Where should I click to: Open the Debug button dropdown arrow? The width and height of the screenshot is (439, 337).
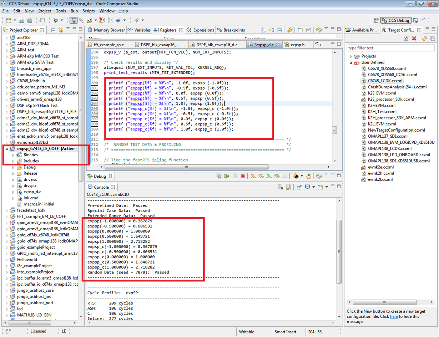(62, 20)
